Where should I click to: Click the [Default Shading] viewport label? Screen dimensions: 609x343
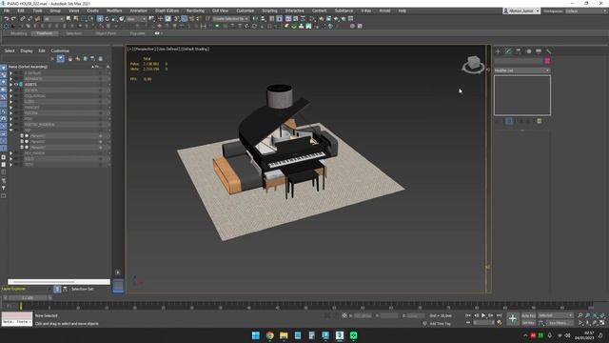pyautogui.click(x=194, y=49)
